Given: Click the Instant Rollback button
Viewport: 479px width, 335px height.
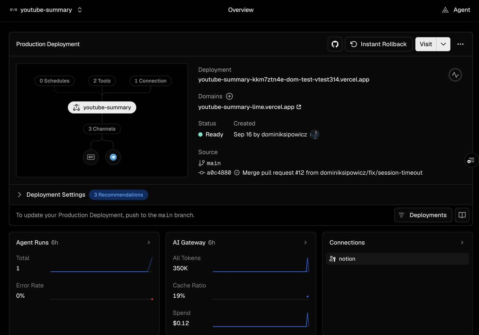Looking at the screenshot, I should coord(378,44).
